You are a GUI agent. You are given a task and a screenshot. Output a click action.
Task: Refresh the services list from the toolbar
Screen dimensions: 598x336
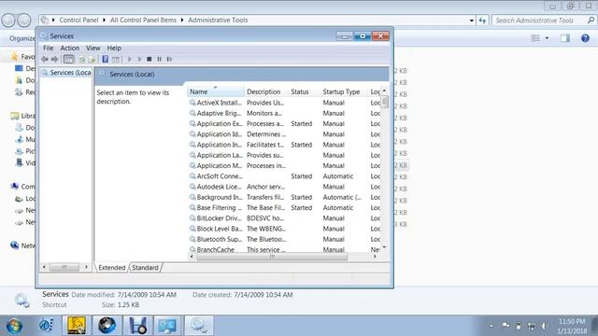pos(82,60)
